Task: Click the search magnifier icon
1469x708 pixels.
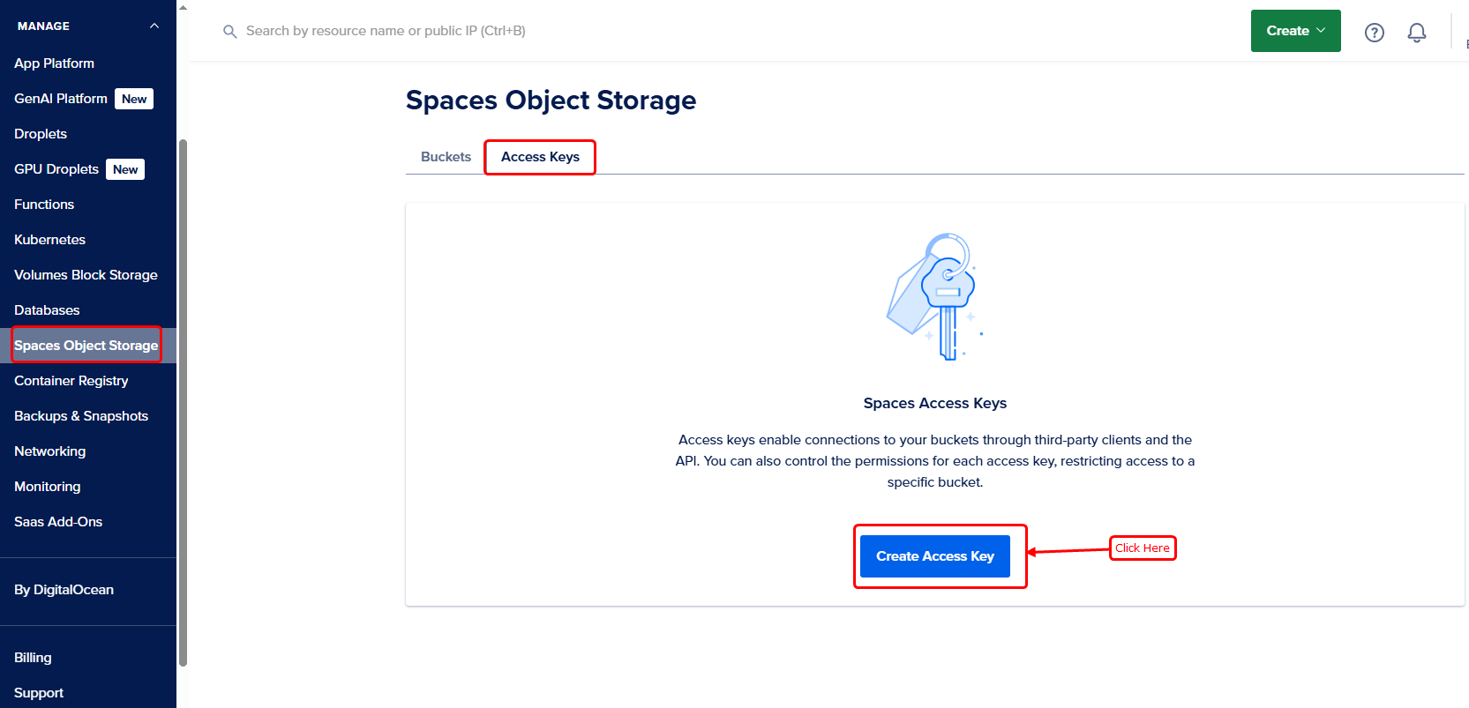Action: pos(230,32)
